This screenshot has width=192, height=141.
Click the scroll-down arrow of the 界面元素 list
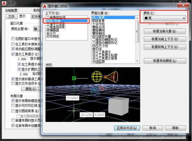137,61
